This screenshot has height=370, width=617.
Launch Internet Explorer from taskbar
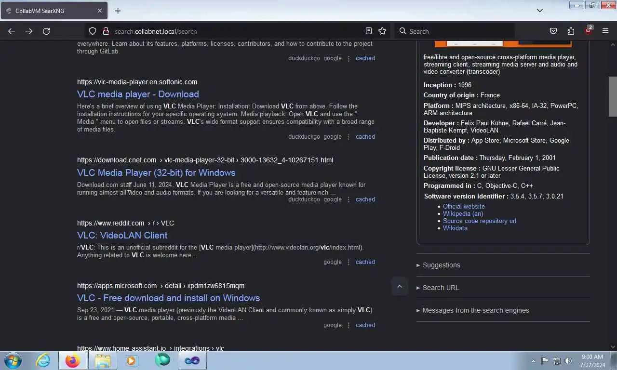(x=43, y=360)
